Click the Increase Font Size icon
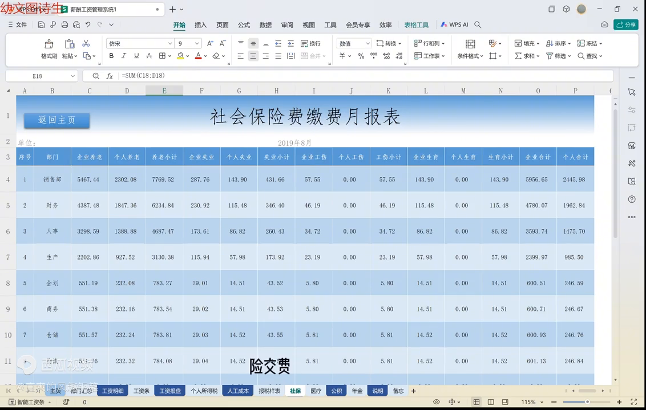Viewport: 646px width, 410px height. (210, 43)
